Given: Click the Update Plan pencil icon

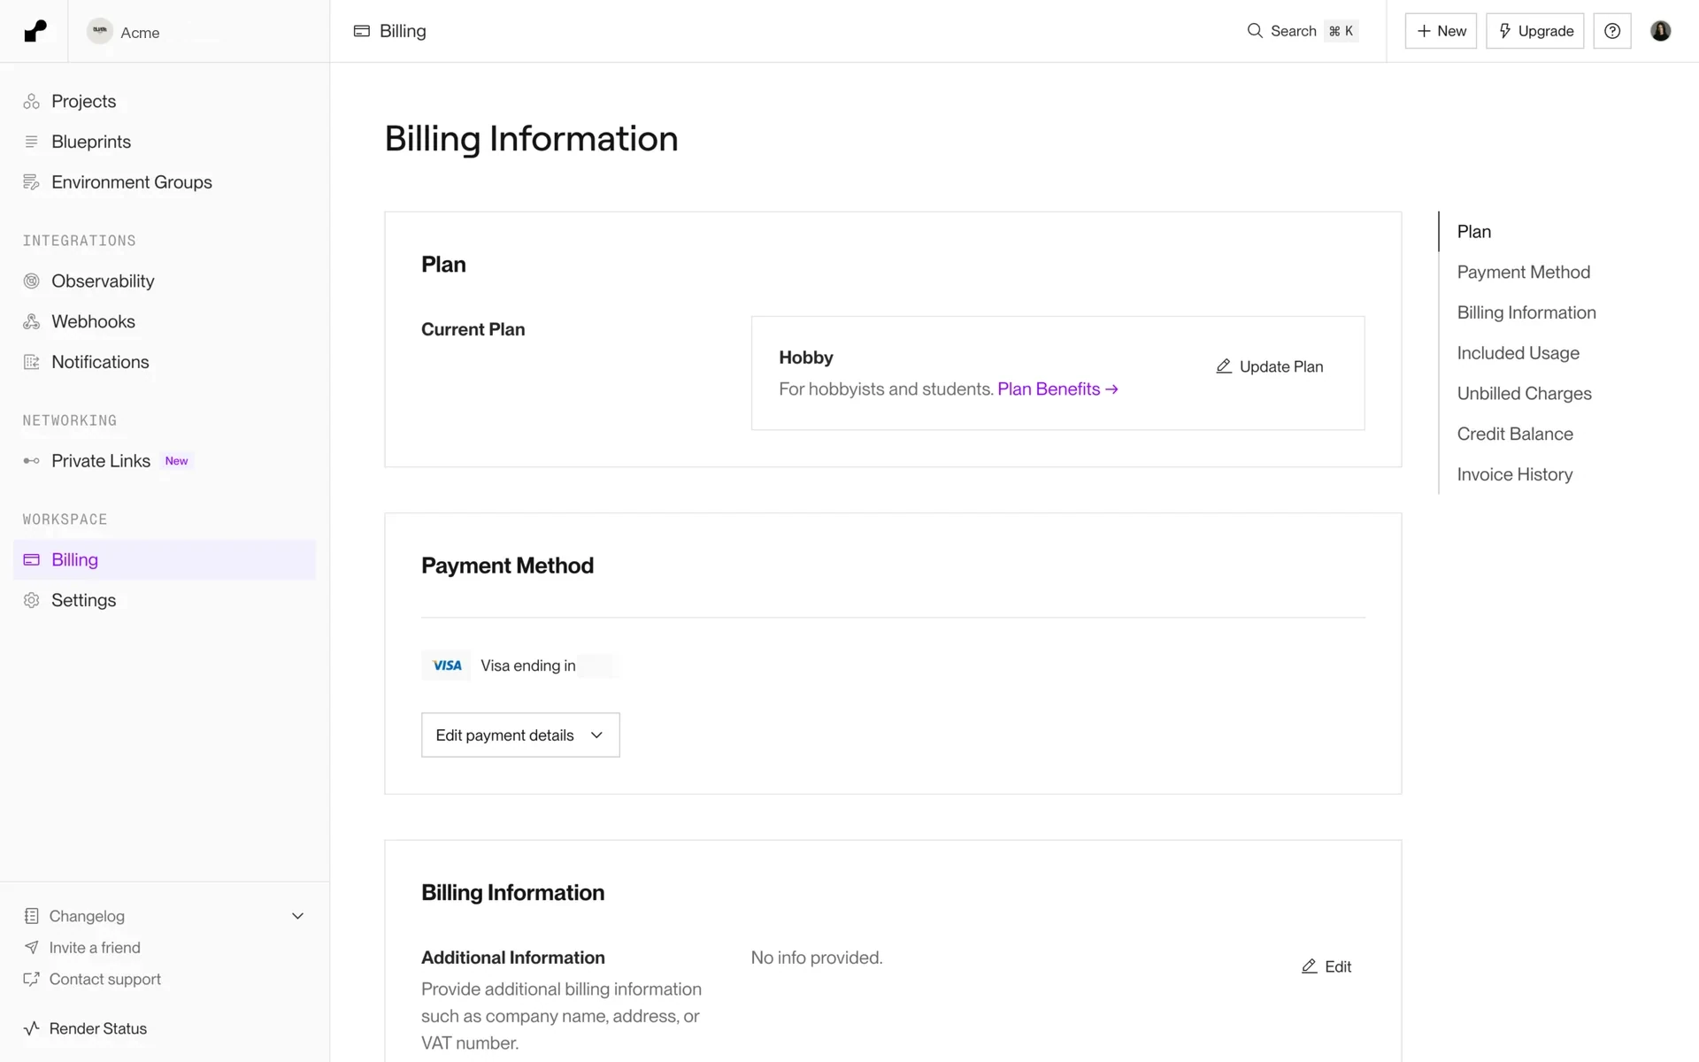Looking at the screenshot, I should [x=1224, y=366].
